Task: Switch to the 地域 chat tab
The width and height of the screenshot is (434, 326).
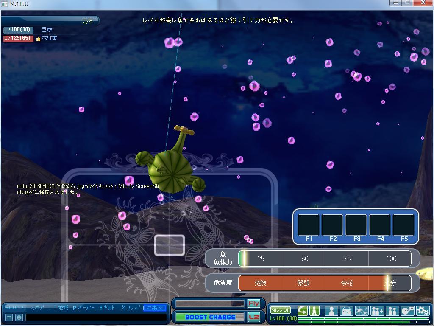Action: (63, 308)
